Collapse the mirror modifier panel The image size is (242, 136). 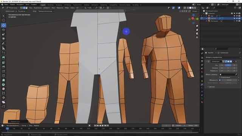click(206, 61)
